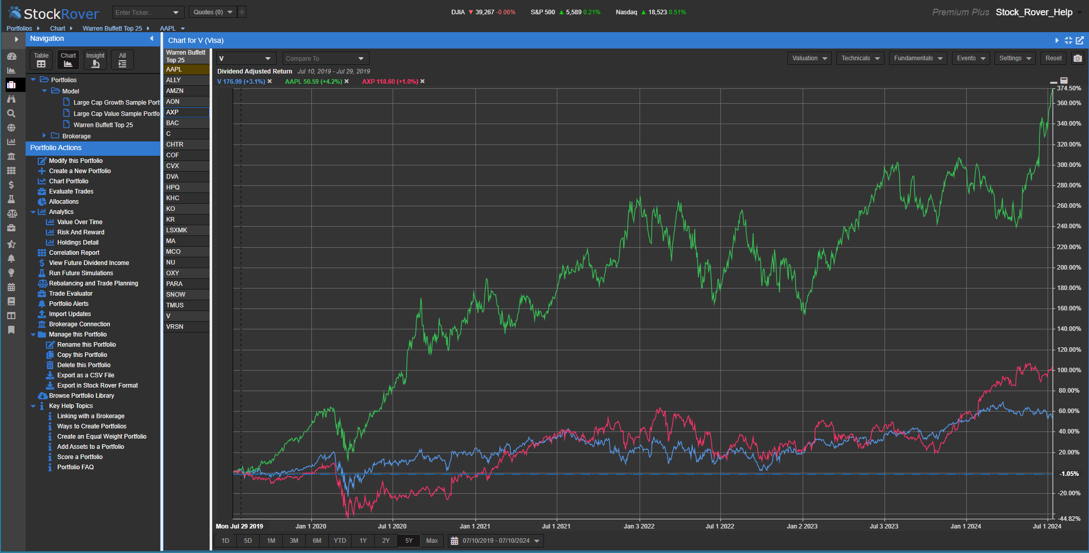Expand the sidebar with top arrow icon
Screen dimensions: 1089x553
pyautogui.click(x=16, y=39)
